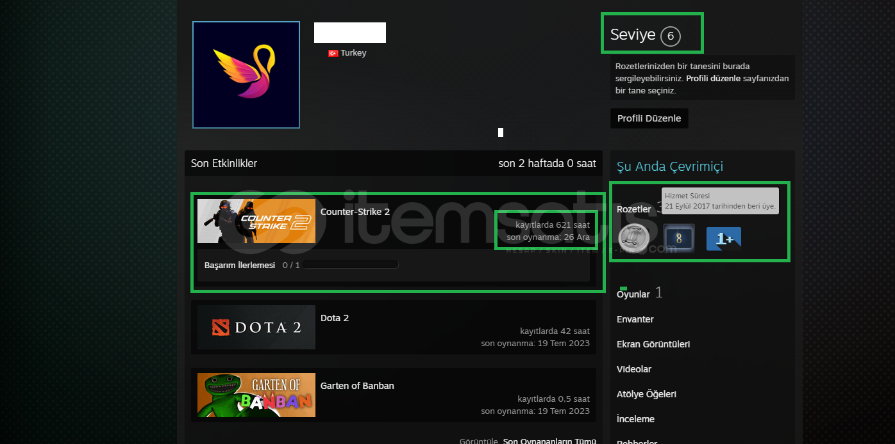This screenshot has height=444, width=895.
Task: Click the 'kayıtlarda 621 saat' text
Action: pyautogui.click(x=553, y=225)
